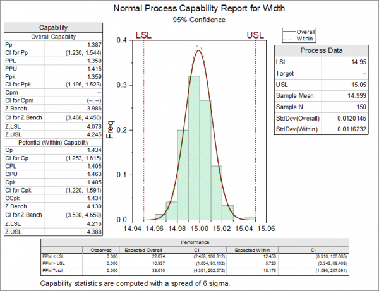Click the green dashed Within legend entry

(x=299, y=39)
